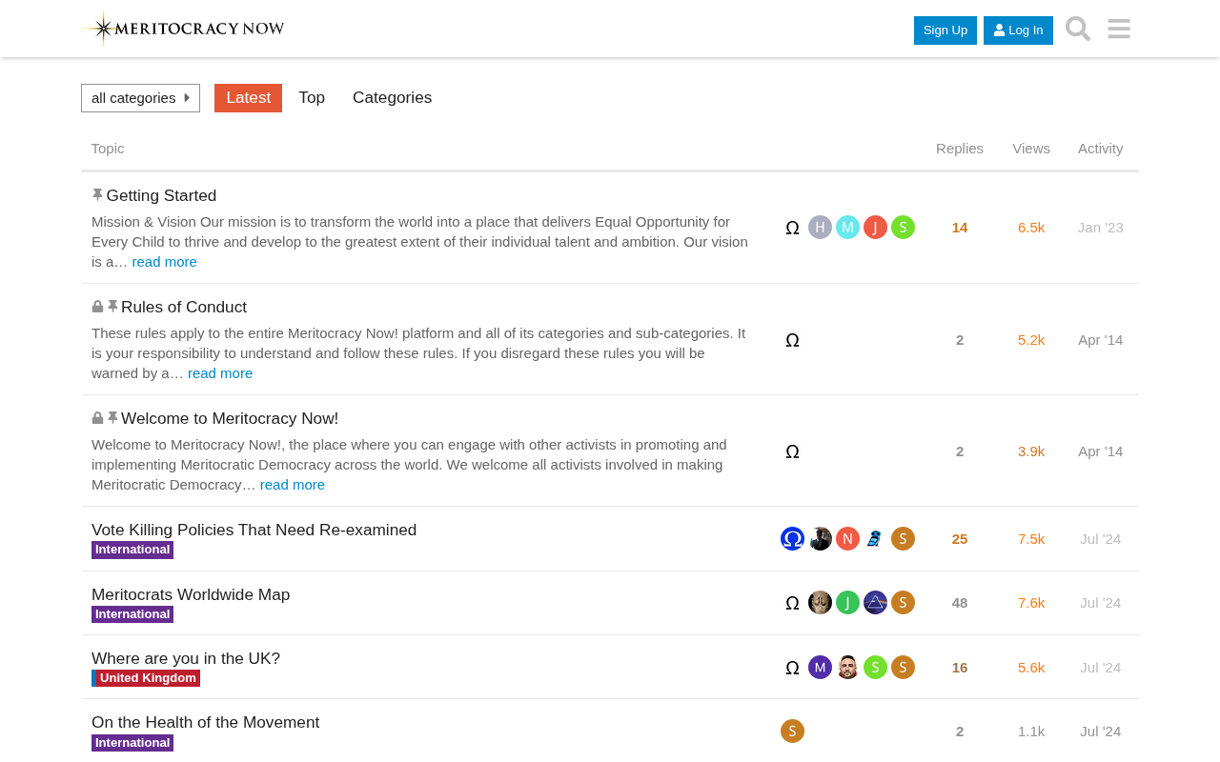Sort topics by Replies column header
Screen dimensions: 1220x762
pos(960,149)
